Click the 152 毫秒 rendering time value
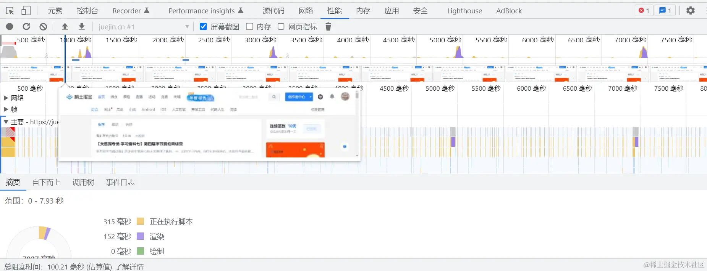 click(x=117, y=236)
